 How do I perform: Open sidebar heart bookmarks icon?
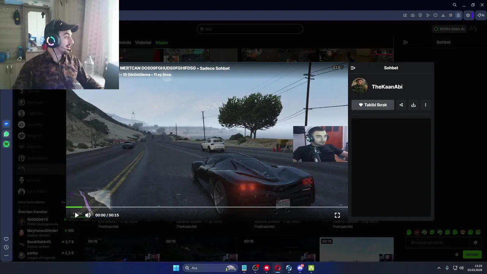tap(6, 239)
